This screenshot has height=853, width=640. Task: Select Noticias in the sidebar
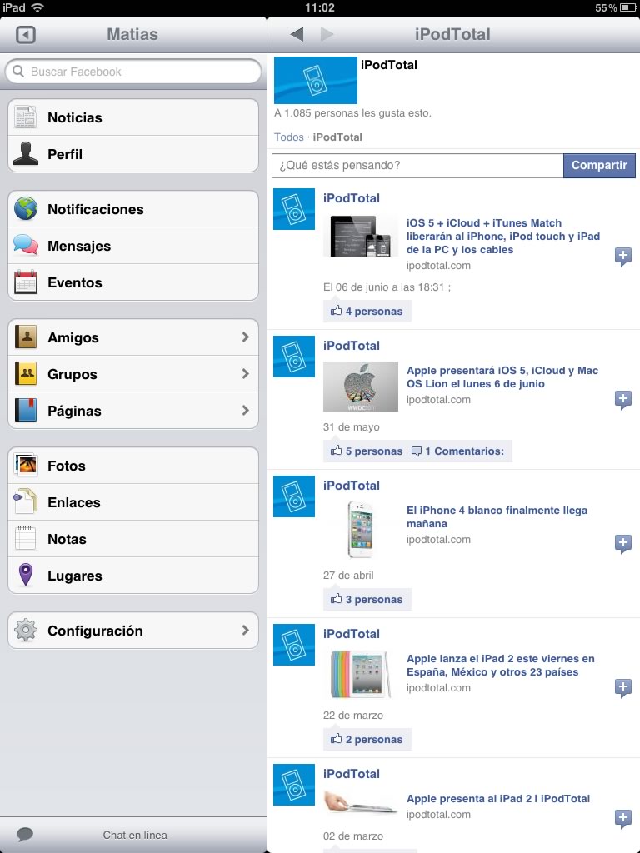click(x=133, y=117)
